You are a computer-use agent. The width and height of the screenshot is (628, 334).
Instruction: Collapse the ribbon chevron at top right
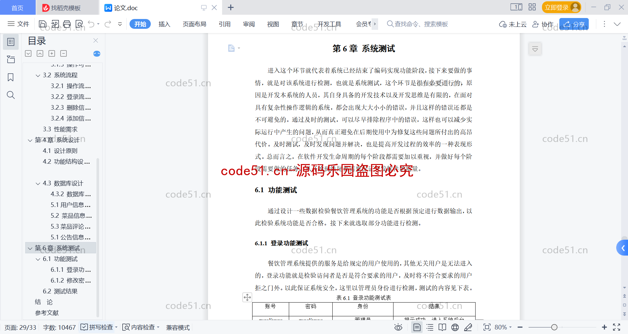[617, 24]
